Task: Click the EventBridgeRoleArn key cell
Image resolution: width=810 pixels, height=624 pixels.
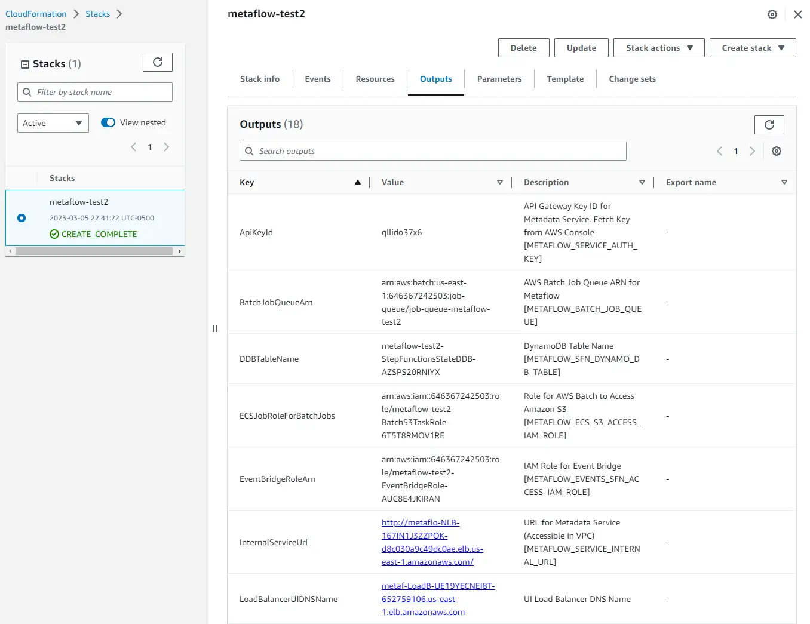Action: (278, 479)
